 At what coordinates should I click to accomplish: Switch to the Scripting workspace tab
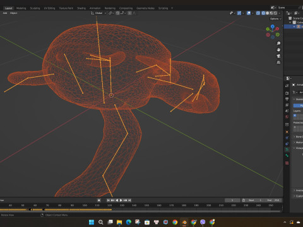[x=163, y=8]
